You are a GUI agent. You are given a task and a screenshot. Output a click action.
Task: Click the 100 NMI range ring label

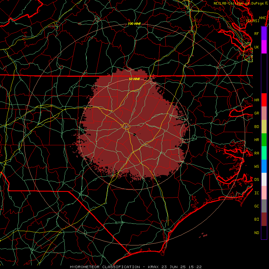pos(134,24)
